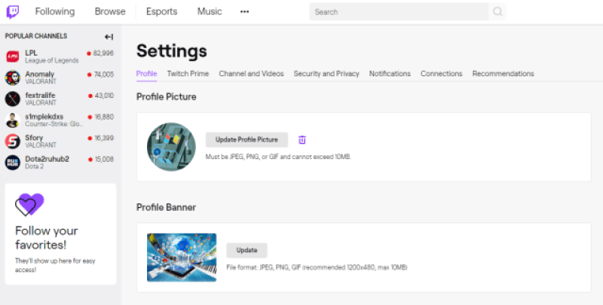The image size is (603, 305).
Task: Click Dota2ruhub2 viewer count 15,008
Action: [104, 159]
